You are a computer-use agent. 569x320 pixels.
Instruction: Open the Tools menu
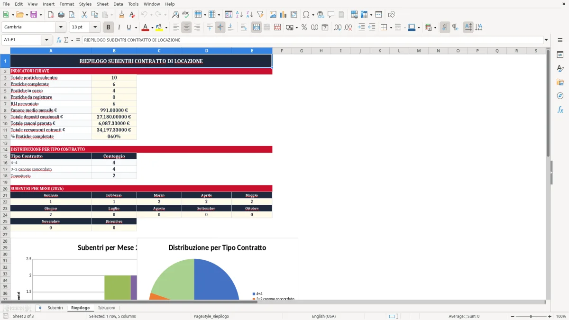point(133,4)
